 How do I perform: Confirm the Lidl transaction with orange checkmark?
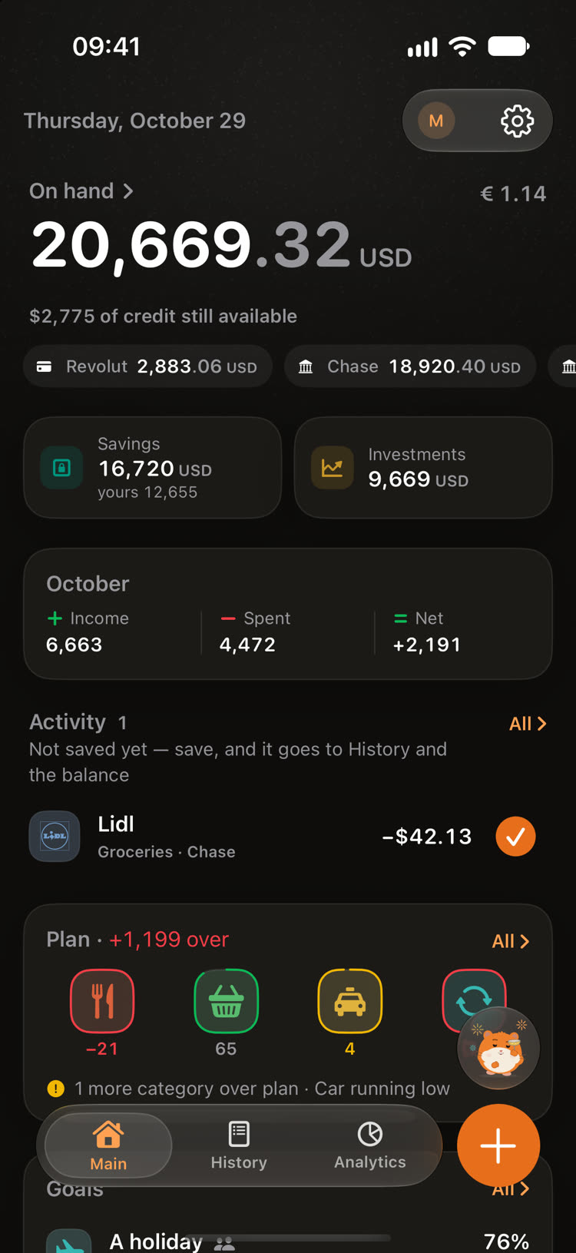tap(515, 836)
